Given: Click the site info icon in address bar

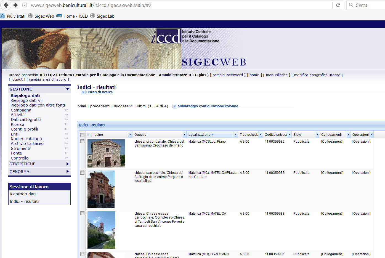Looking at the screenshot, I should point(25,5).
